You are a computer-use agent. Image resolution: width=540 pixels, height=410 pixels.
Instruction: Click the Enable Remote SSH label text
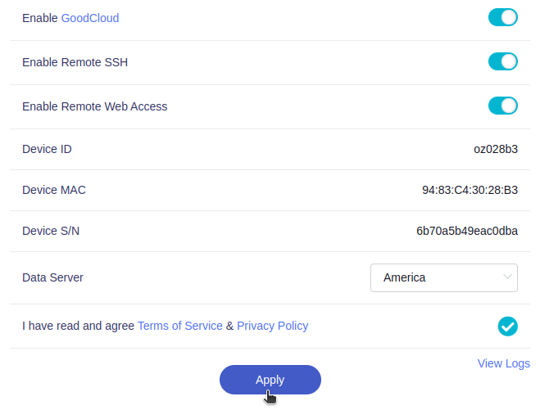click(x=75, y=61)
